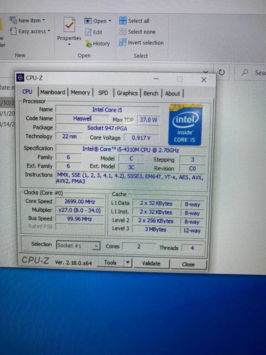The image size is (266, 355).
Task: Click the Max TDP value 37.0 W
Action: coord(149,120)
